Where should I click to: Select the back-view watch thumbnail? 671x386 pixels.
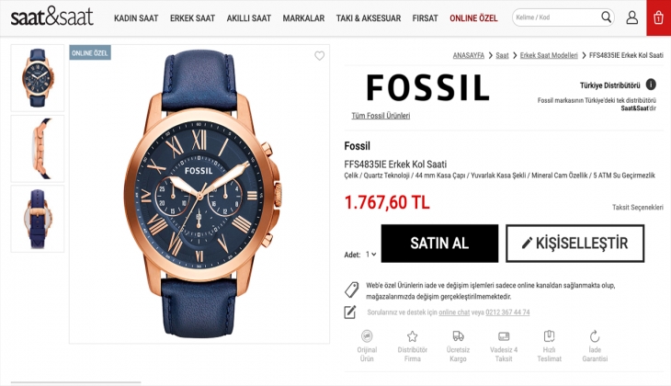[38, 219]
